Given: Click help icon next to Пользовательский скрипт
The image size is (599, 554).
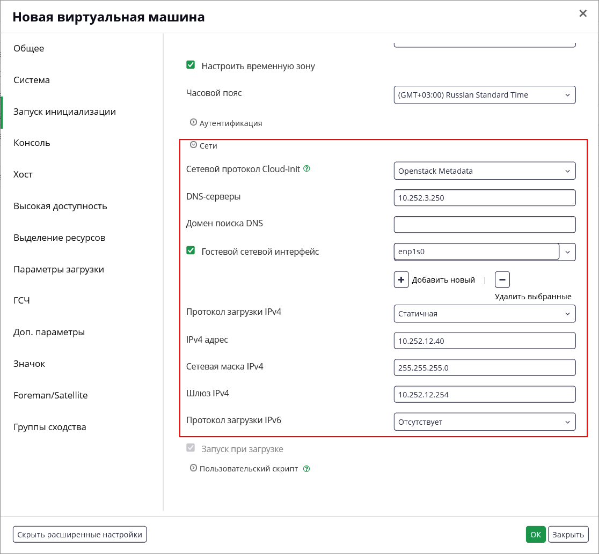Looking at the screenshot, I should pyautogui.click(x=306, y=469).
